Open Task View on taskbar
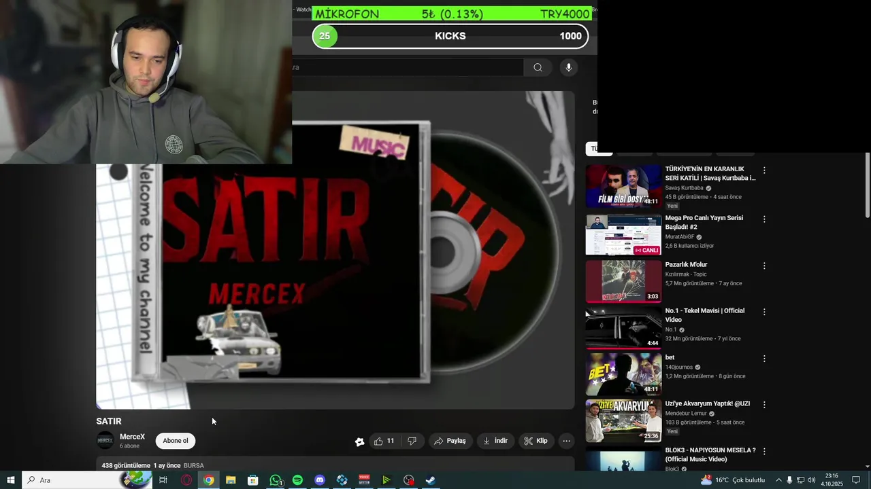This screenshot has height=489, width=871. coord(163,480)
